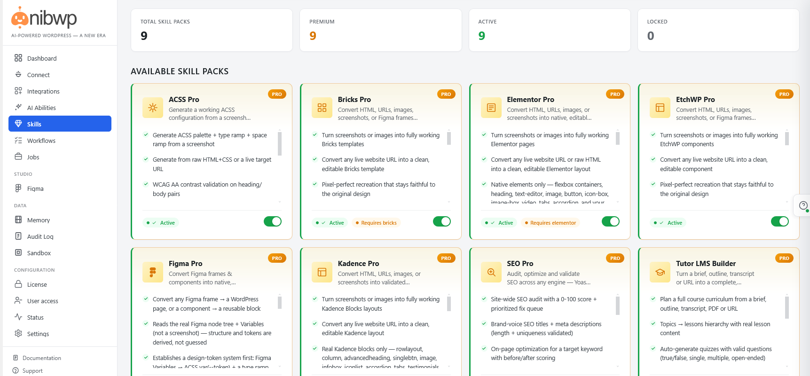This screenshot has height=376, width=810.
Task: Click the SEO Pro feature list scrollbar
Action: coord(618,305)
